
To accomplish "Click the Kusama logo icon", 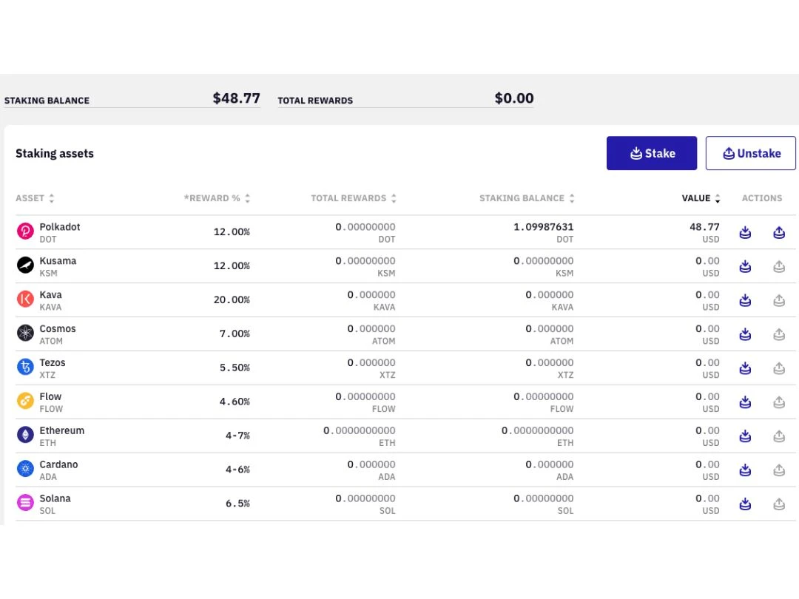I will [25, 265].
